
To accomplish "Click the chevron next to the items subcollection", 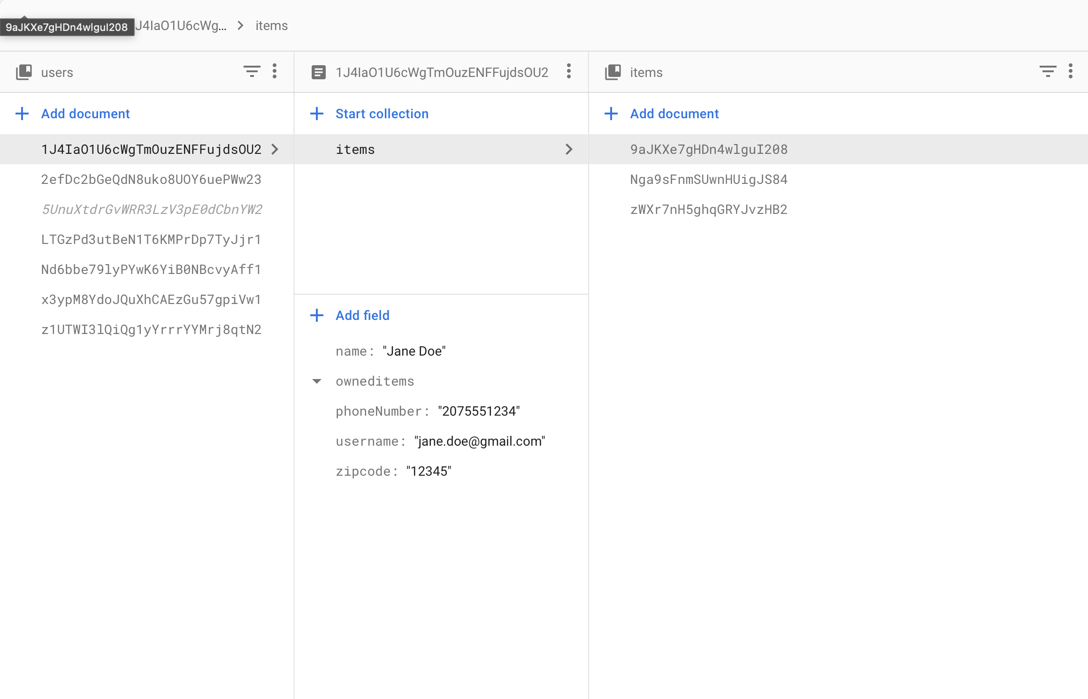I will (568, 149).
